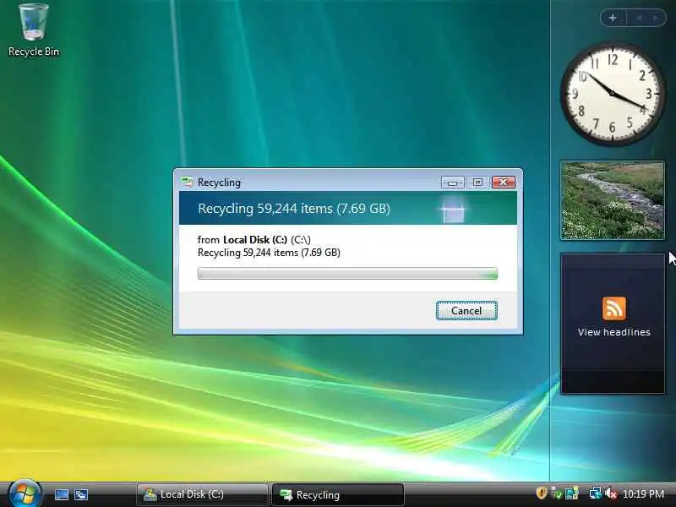Open the Recycle Bin desktop icon
676x507 pixels.
point(34,30)
